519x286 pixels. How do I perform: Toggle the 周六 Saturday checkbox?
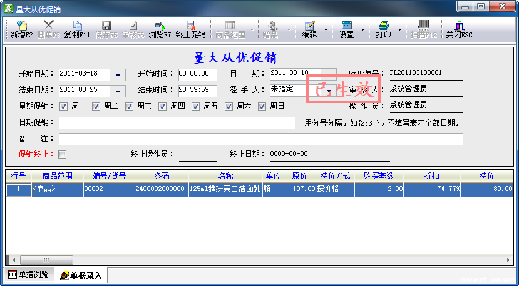pyautogui.click(x=229, y=106)
